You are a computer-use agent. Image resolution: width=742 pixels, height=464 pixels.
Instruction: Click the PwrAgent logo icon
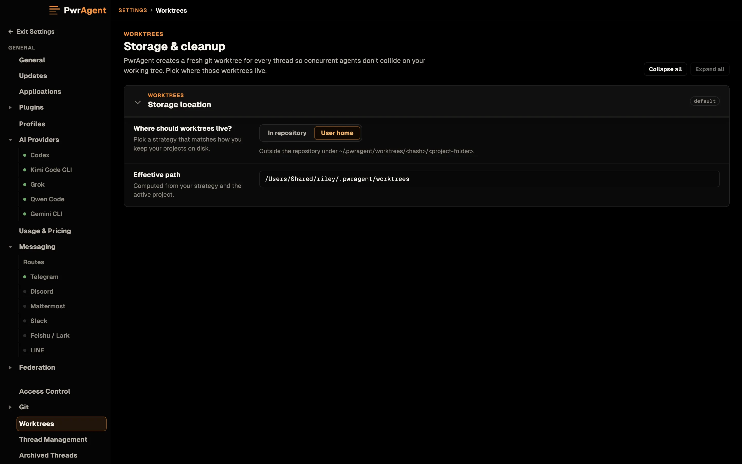tap(54, 10)
